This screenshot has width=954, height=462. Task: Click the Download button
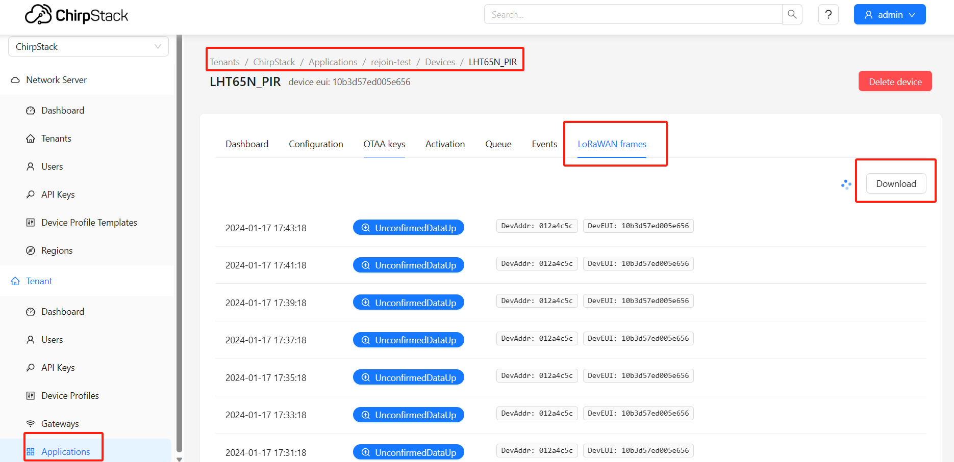pyautogui.click(x=896, y=184)
